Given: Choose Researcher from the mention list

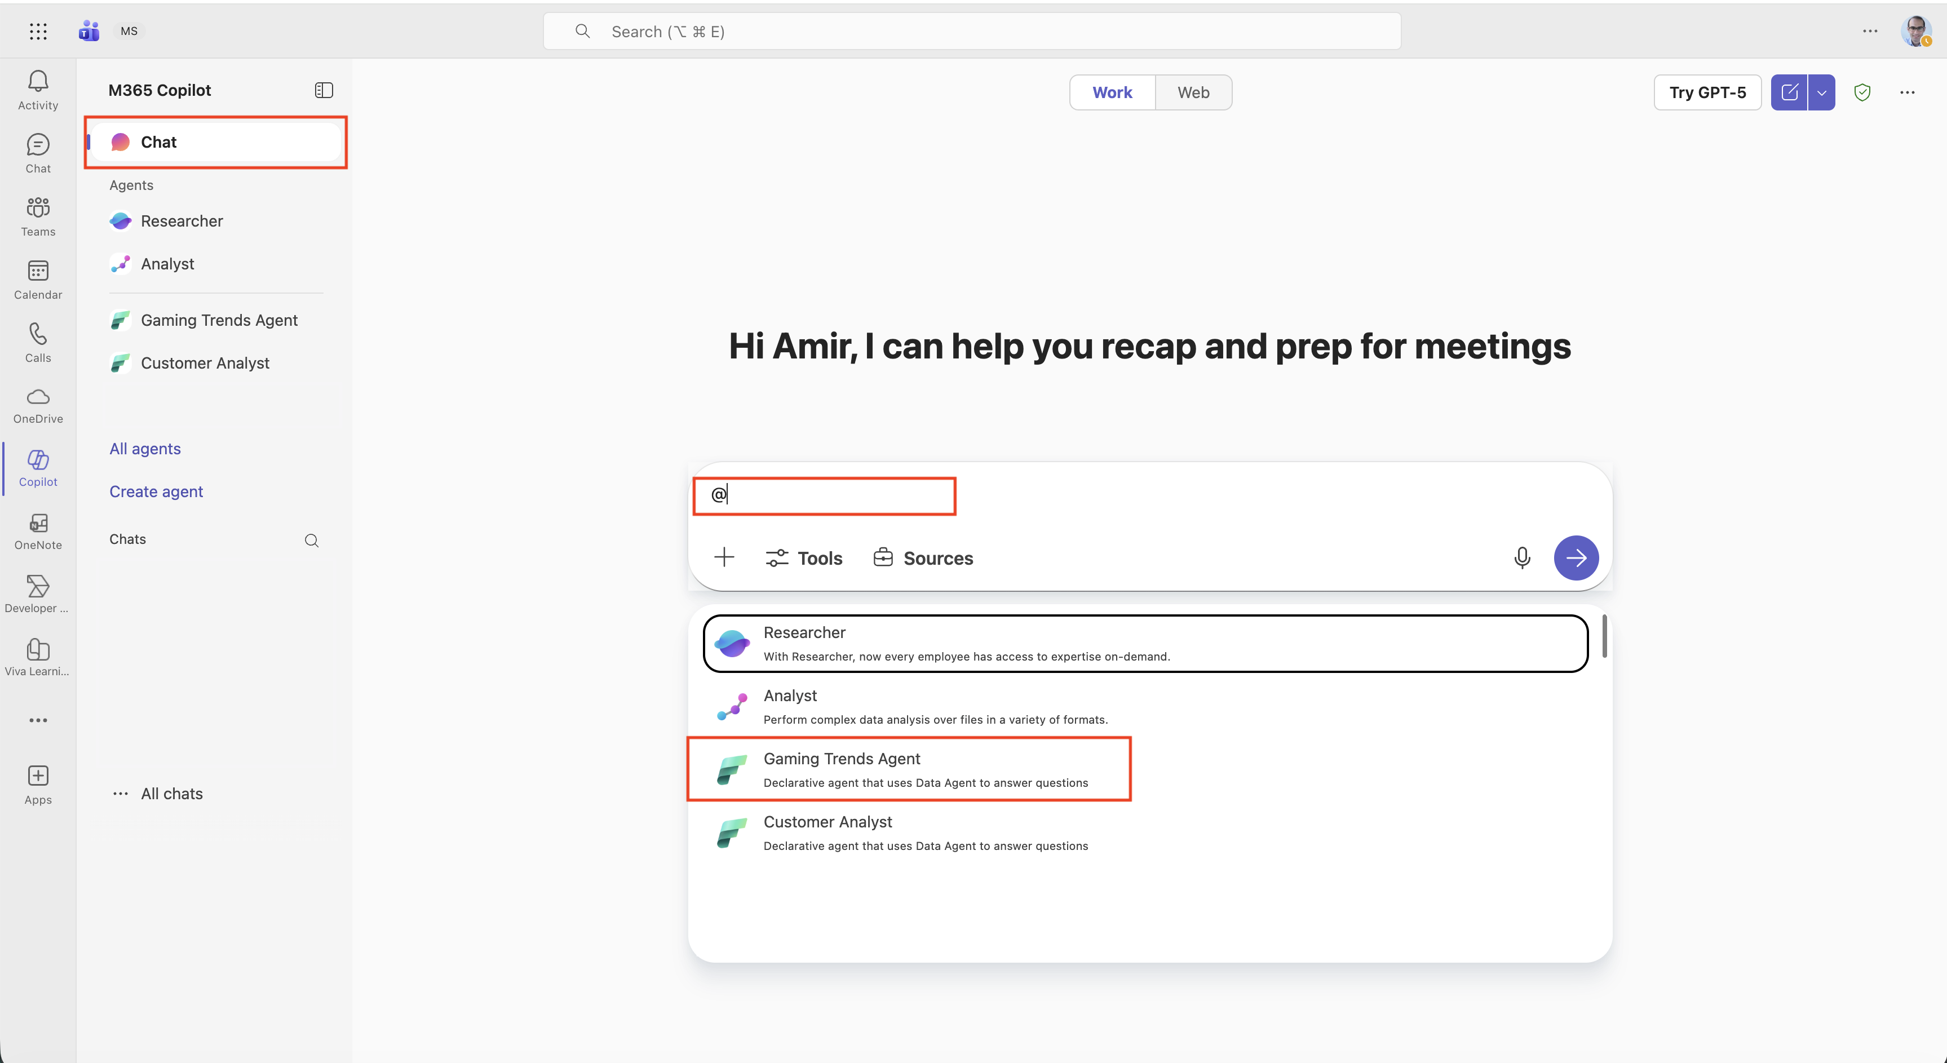Looking at the screenshot, I should [x=1145, y=644].
